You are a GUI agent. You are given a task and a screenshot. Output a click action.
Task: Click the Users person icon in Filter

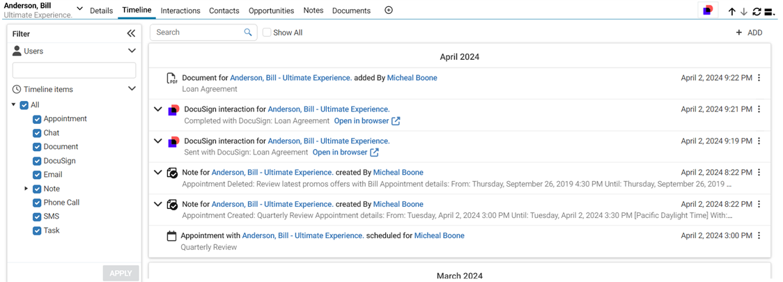coord(17,50)
